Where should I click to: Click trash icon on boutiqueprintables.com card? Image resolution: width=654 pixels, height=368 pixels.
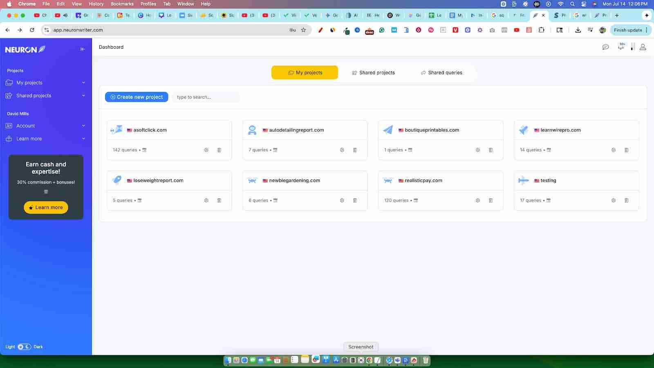pos(490,150)
